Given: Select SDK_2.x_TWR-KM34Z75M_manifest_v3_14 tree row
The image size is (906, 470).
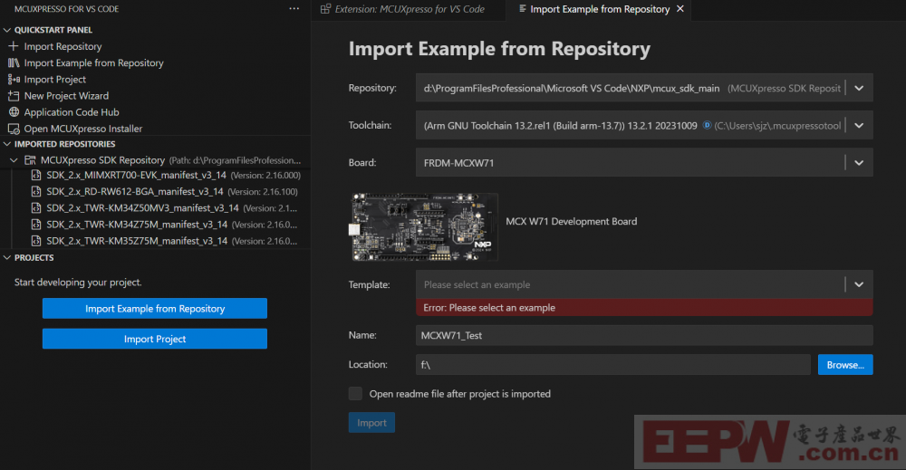Looking at the screenshot, I should (x=156, y=224).
